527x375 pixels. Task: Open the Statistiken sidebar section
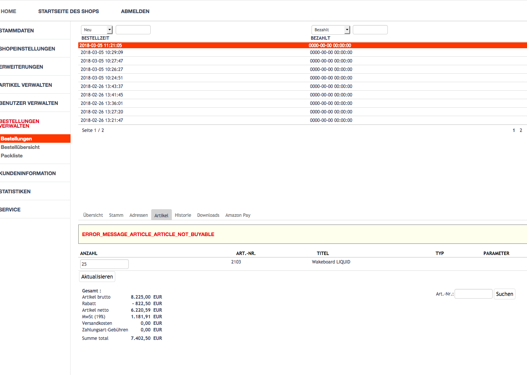tap(15, 191)
